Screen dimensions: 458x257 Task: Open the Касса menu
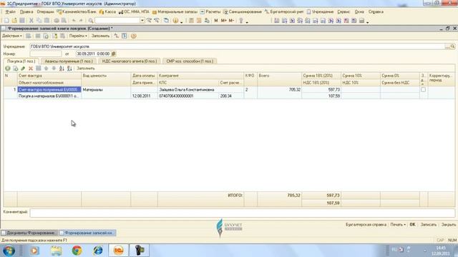click(107, 12)
